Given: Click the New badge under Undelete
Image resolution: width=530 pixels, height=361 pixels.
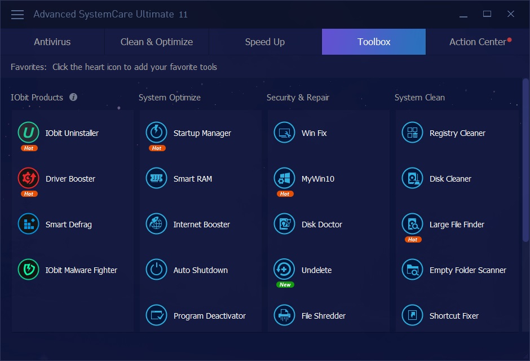Looking at the screenshot, I should 285,285.
